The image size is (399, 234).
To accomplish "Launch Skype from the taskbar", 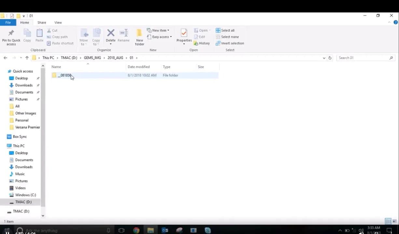I will [208, 230].
